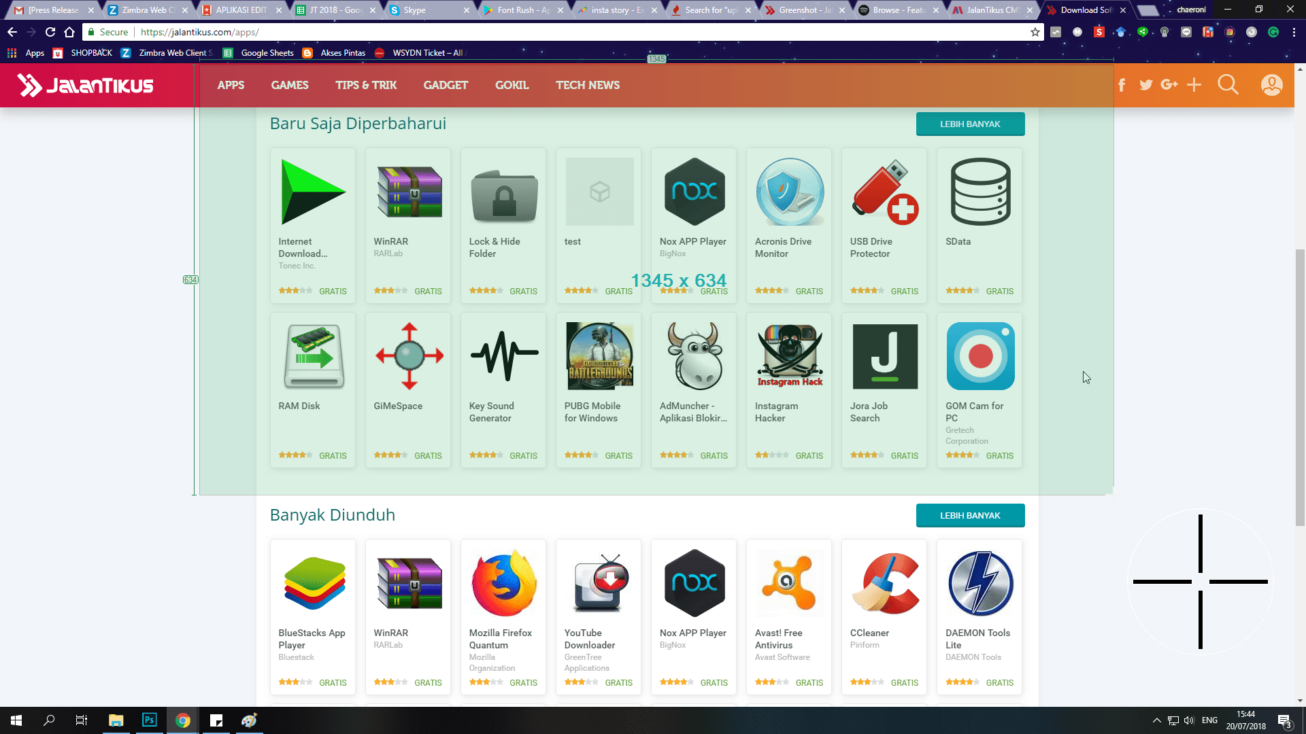The width and height of the screenshot is (1306, 734).
Task: Open Akses Pintas bookmark
Action: (x=334, y=52)
